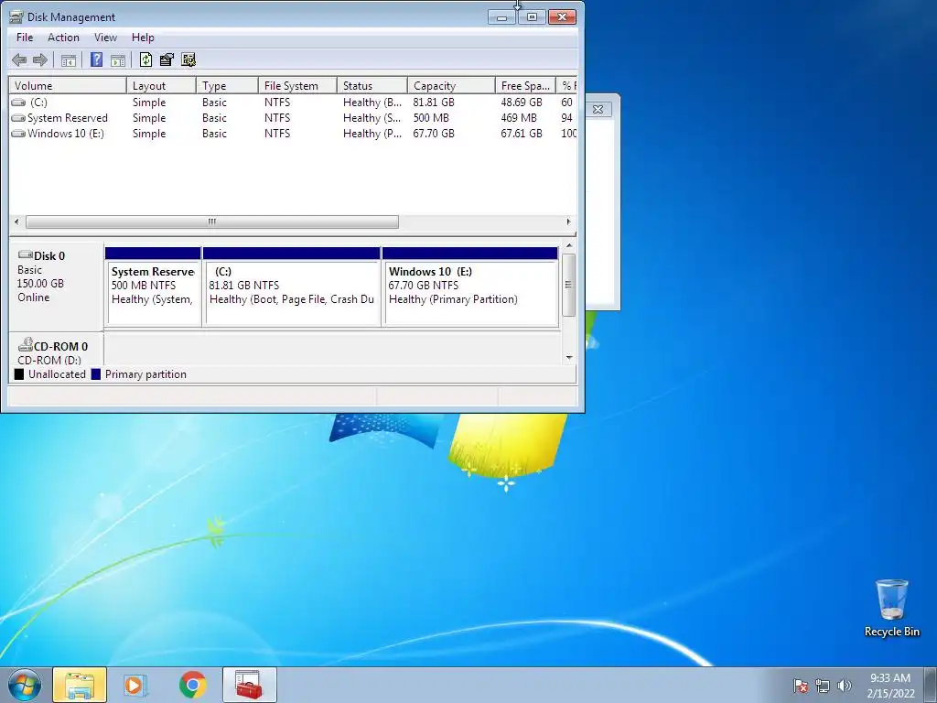This screenshot has height=703, width=937.
Task: Open Windows Explorer from the taskbar
Action: click(80, 685)
